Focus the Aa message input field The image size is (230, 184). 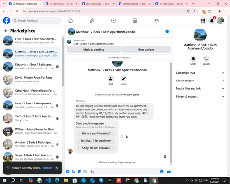point(125,172)
